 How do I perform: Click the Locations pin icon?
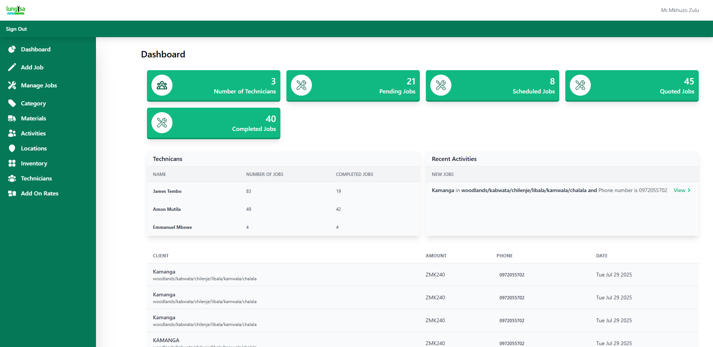click(12, 148)
